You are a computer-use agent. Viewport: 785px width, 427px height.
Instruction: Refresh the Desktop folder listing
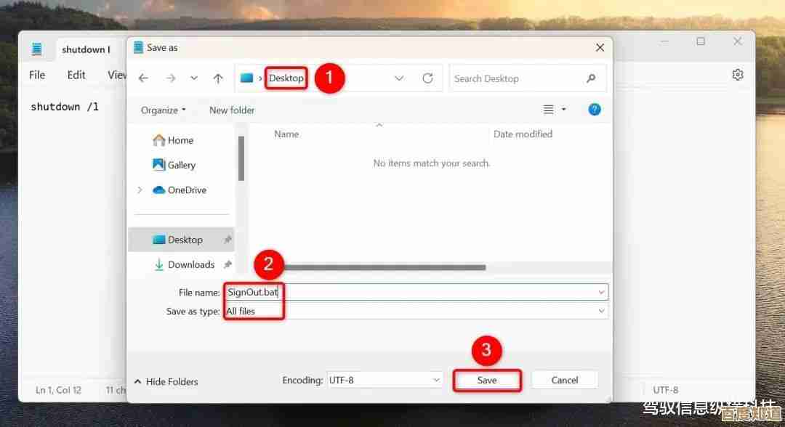pos(427,78)
